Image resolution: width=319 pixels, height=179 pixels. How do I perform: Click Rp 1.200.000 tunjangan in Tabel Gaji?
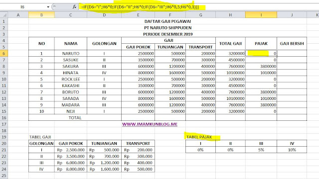coord(104,163)
